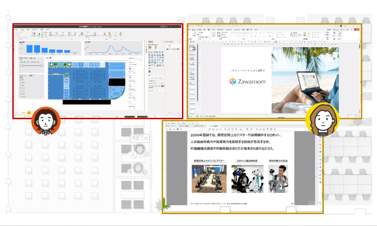This screenshot has height=226, width=377.
Task: Click the orange-bordered user avatar
Action: (46, 120)
